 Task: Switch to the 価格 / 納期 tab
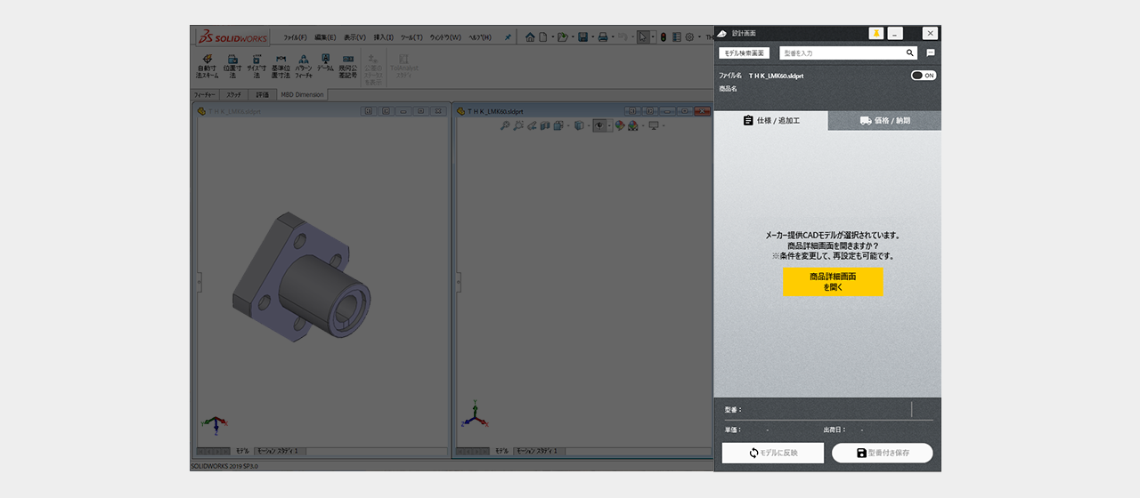(885, 121)
